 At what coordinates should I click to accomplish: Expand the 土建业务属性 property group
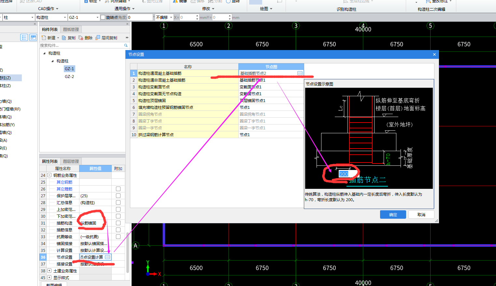[50, 271]
